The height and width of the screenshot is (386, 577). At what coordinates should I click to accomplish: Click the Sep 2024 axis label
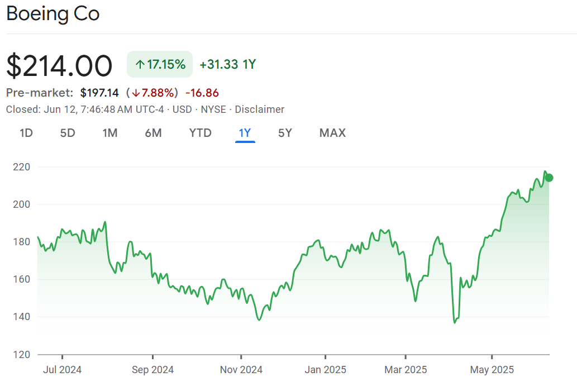[152, 370]
